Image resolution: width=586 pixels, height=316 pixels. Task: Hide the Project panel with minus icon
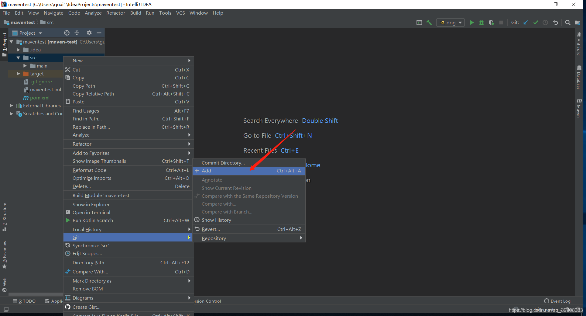(99, 33)
